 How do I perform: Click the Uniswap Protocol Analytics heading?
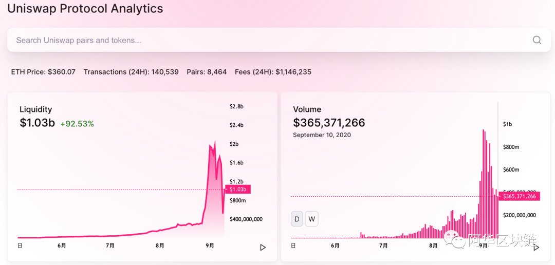[x=85, y=8]
